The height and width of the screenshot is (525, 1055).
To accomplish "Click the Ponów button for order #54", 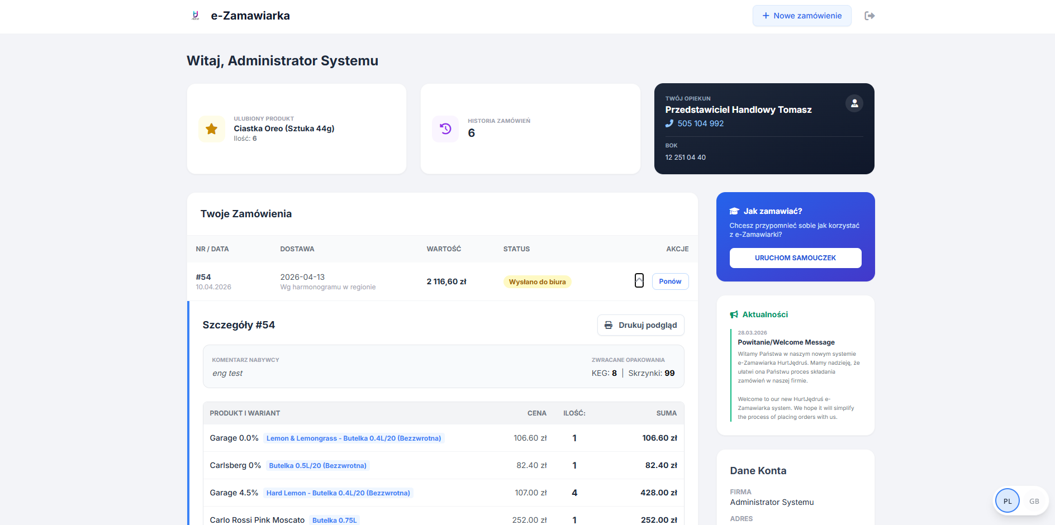I will pos(670,281).
